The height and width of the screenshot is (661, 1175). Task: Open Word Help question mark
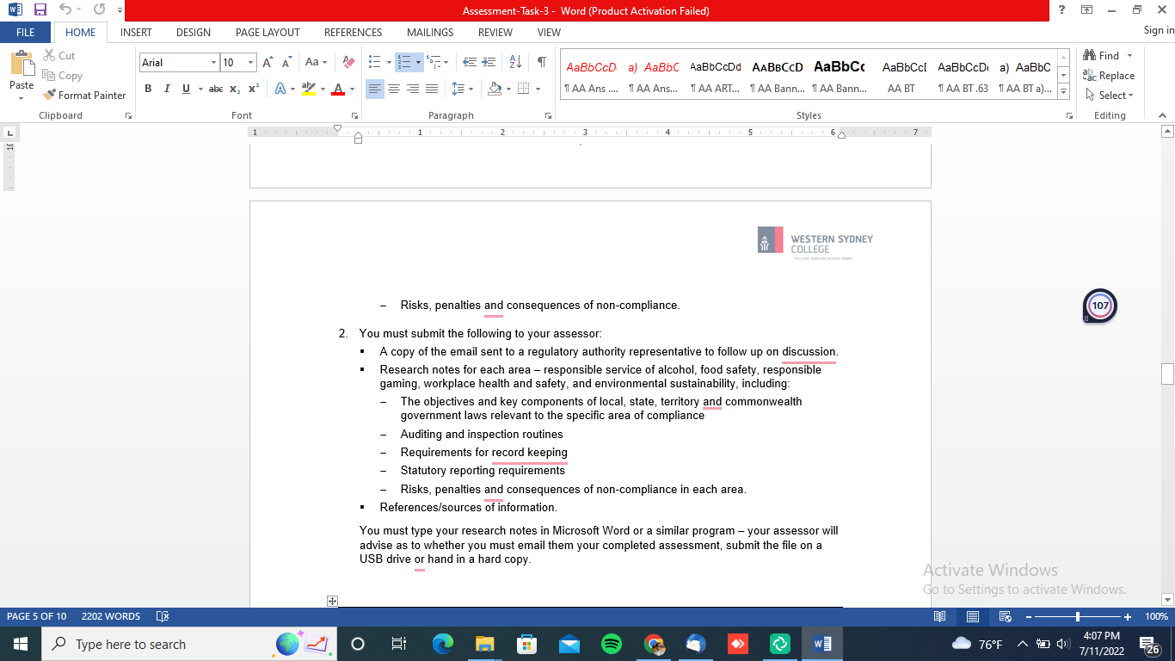[x=1062, y=10]
